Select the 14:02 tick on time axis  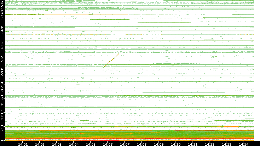coord(40,144)
